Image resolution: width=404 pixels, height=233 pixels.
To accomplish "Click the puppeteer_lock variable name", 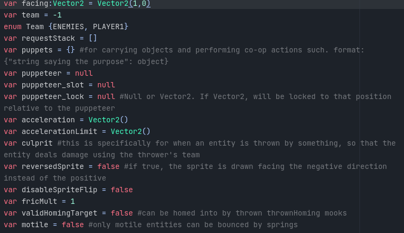I will pos(53,96).
